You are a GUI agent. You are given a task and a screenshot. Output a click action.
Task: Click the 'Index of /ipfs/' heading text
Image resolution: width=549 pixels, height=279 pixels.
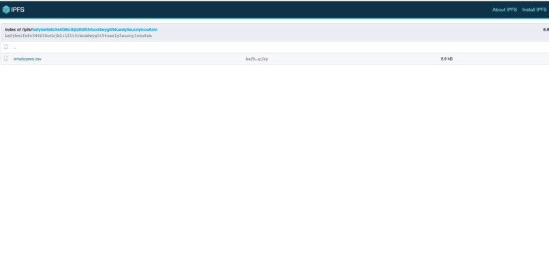[18, 30]
